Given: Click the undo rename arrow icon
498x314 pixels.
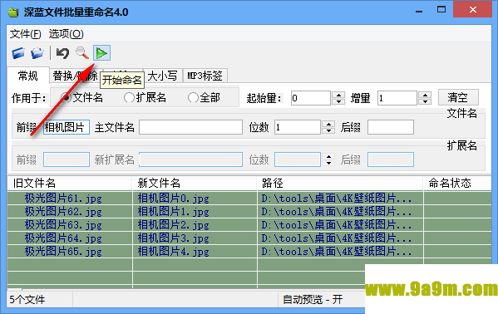Looking at the screenshot, I should tap(62, 53).
